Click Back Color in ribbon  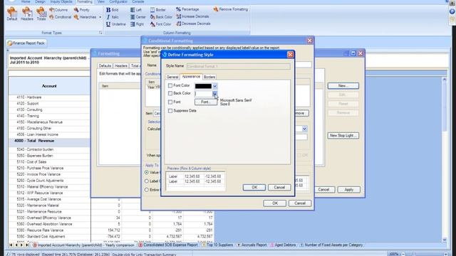[161, 17]
